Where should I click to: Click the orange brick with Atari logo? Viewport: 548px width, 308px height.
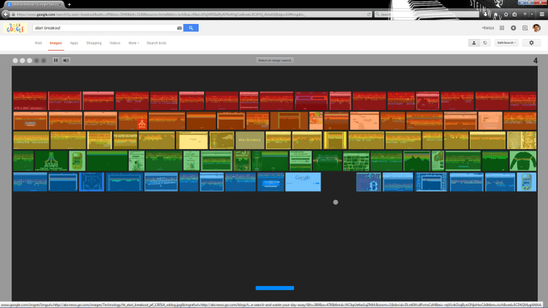tap(133, 121)
